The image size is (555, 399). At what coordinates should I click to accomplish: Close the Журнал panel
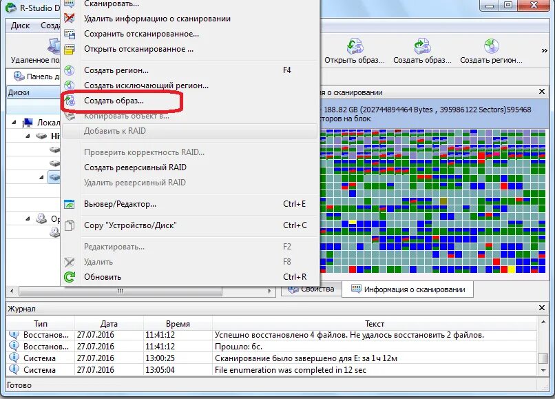point(541,307)
